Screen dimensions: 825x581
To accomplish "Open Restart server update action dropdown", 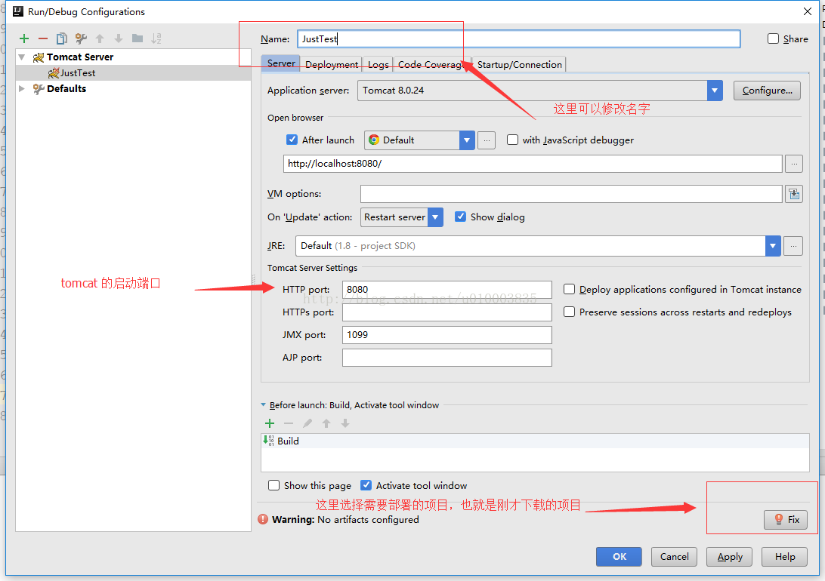I will coord(435,217).
